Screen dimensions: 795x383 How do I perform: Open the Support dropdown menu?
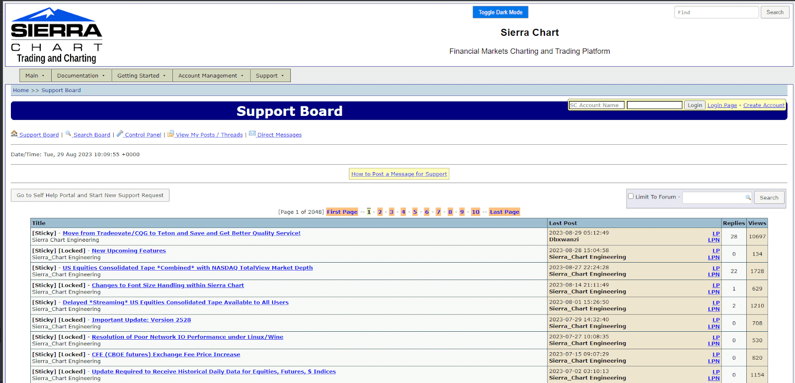coord(270,76)
